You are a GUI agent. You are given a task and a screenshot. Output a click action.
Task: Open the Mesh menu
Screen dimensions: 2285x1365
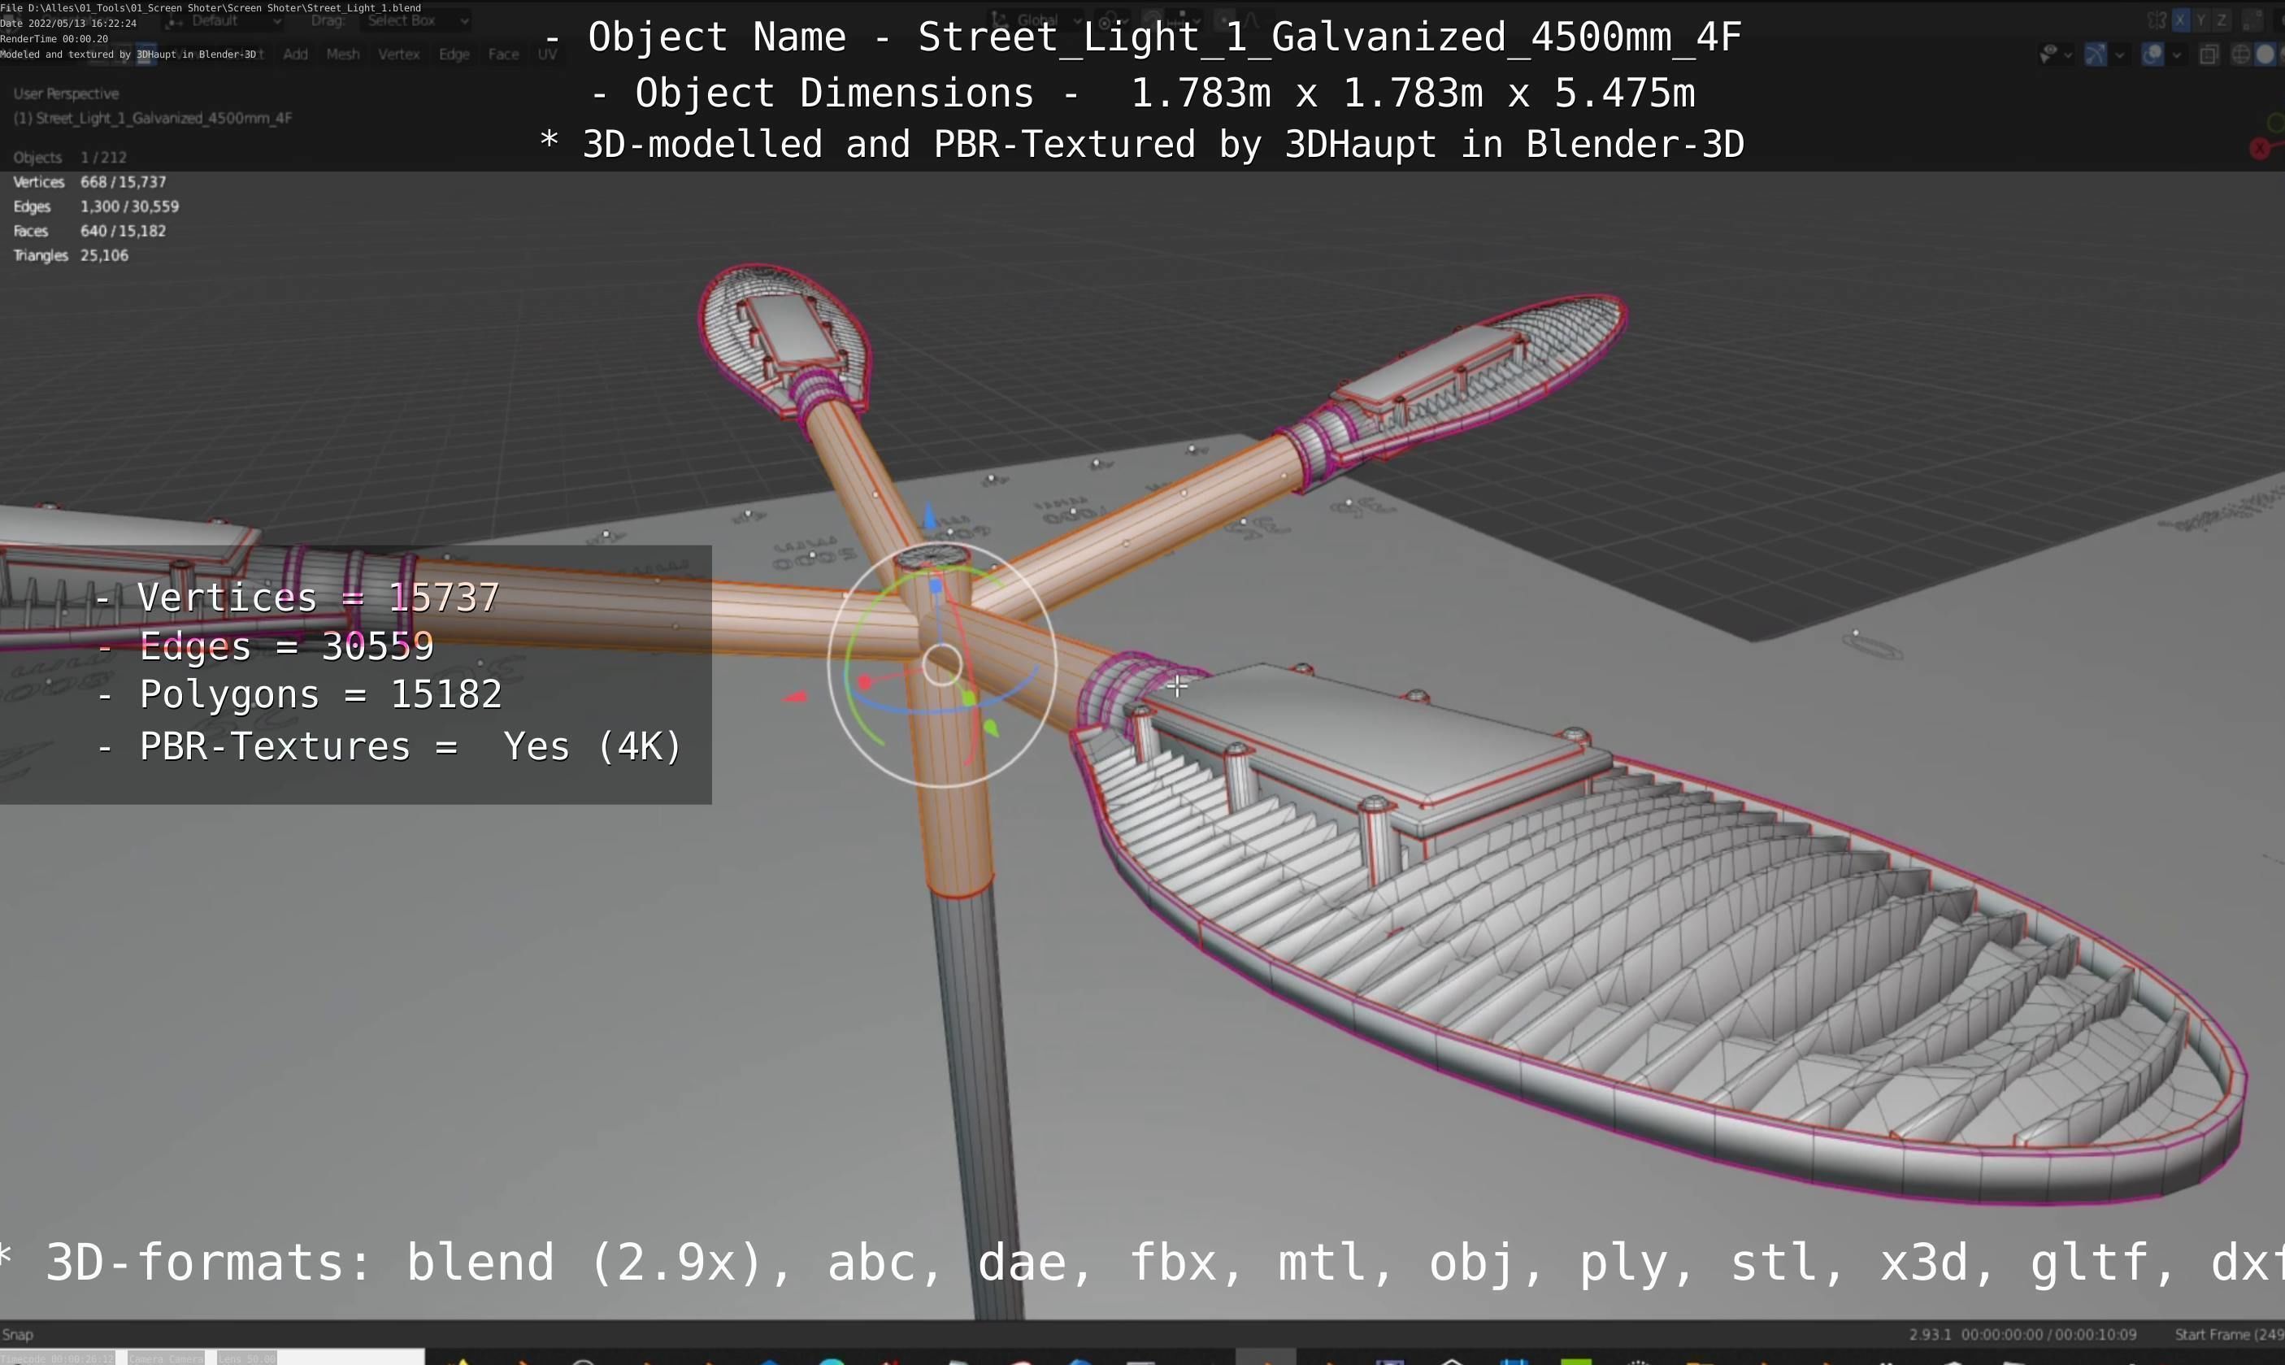(343, 54)
